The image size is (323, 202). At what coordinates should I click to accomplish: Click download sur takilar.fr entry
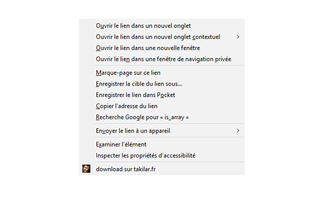tap(126, 169)
